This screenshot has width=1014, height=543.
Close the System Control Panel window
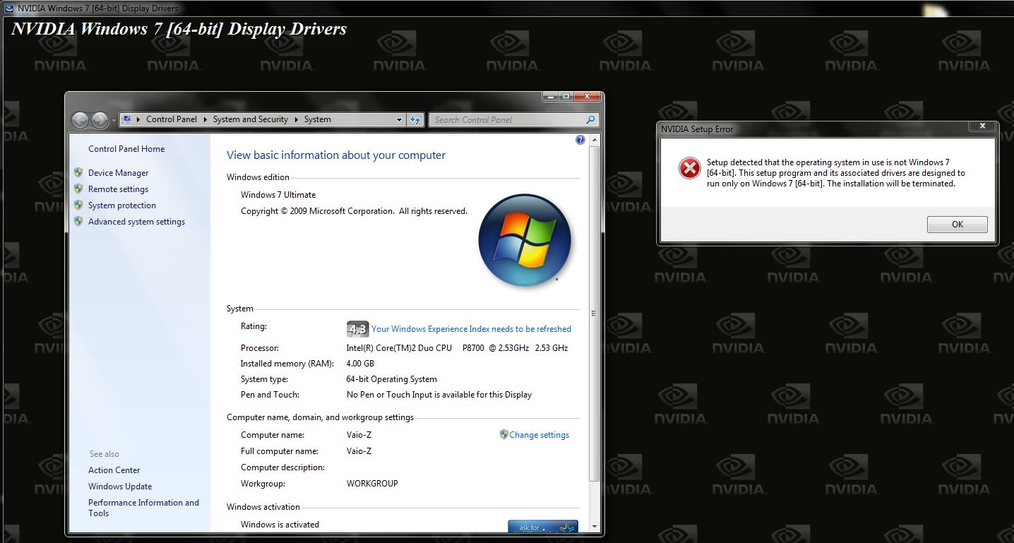[587, 96]
